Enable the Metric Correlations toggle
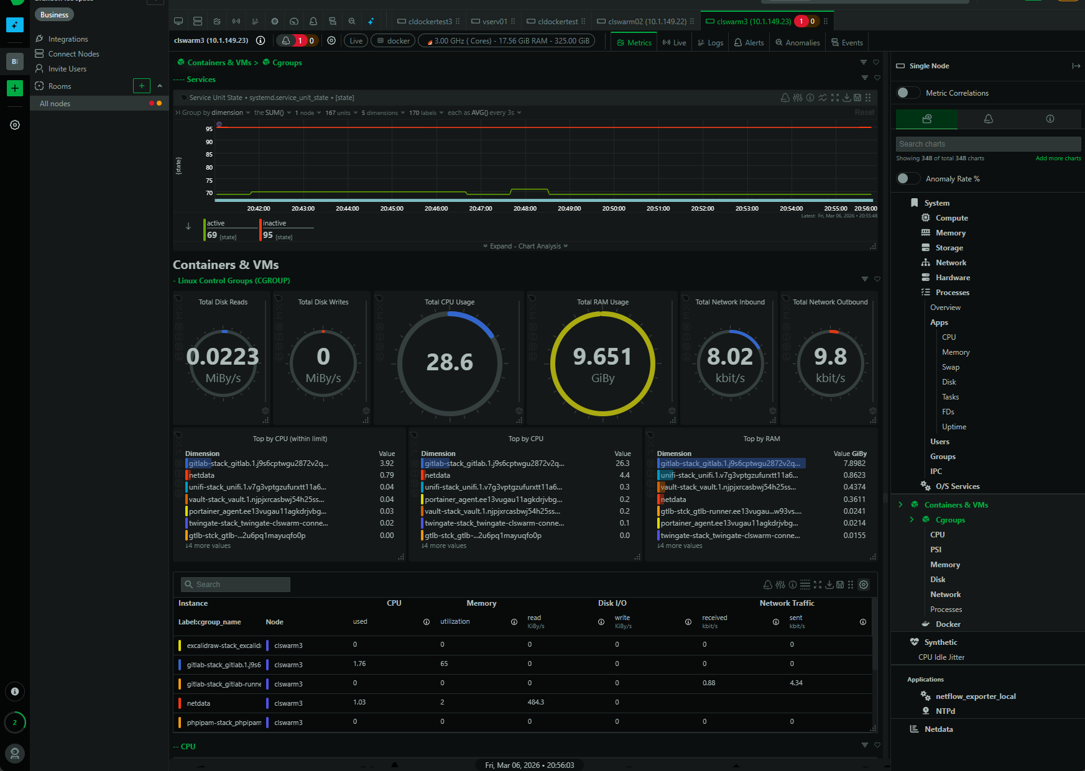The height and width of the screenshot is (771, 1085). coord(908,93)
